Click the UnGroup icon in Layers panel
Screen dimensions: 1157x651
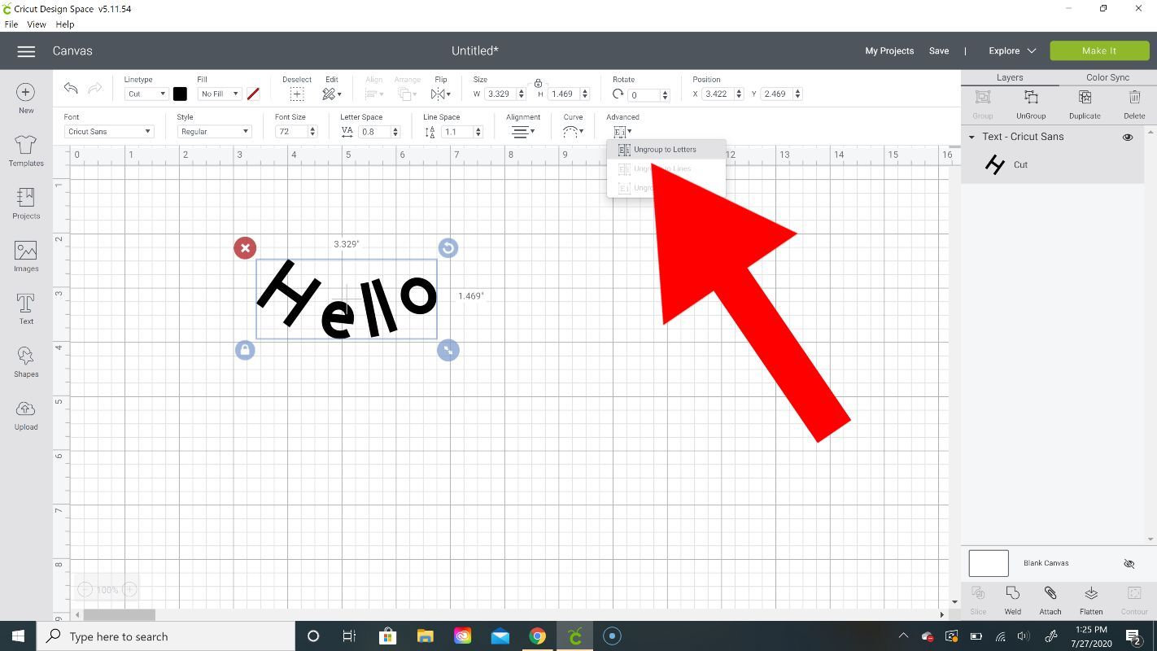pyautogui.click(x=1031, y=97)
